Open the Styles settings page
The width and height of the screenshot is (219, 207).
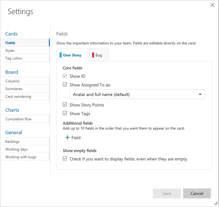click(25, 51)
